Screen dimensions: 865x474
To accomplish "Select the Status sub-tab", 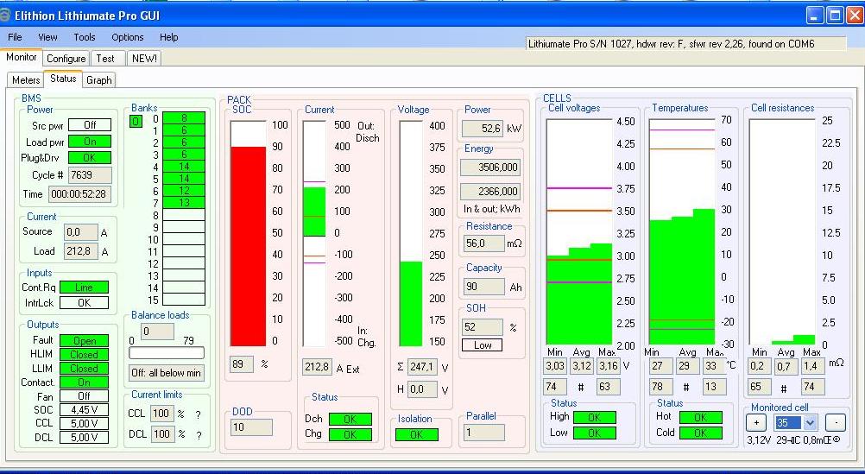I will tap(63, 79).
